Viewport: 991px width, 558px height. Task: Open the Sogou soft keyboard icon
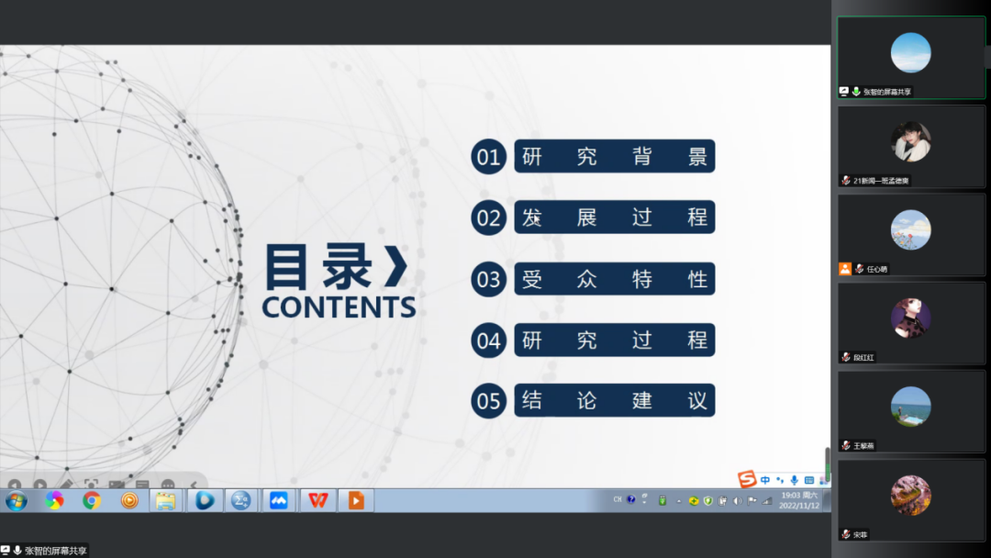[x=808, y=480]
